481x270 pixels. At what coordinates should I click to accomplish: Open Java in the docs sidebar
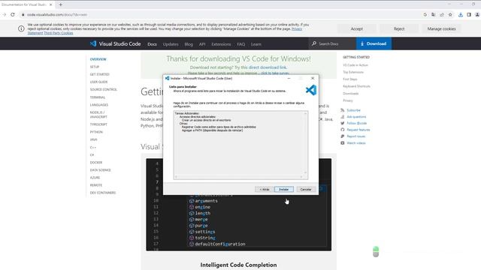pyautogui.click(x=93, y=139)
